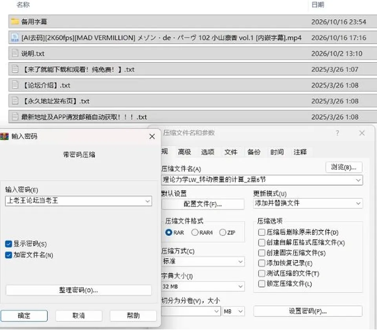Viewport: 377px width, 330px height.
Task: Toggle the 加密文件名 checkbox
Action: pyautogui.click(x=8, y=255)
